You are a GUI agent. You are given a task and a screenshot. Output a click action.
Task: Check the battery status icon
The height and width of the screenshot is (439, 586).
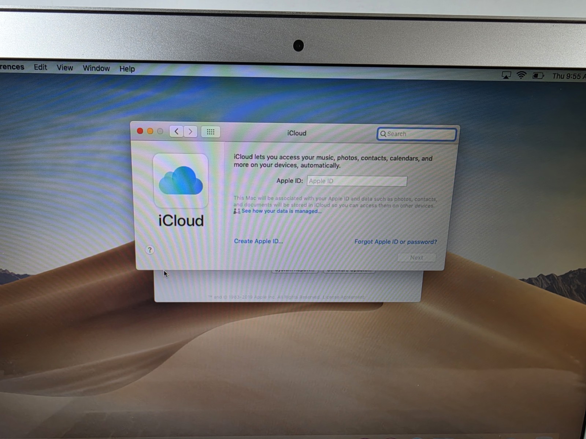[538, 76]
